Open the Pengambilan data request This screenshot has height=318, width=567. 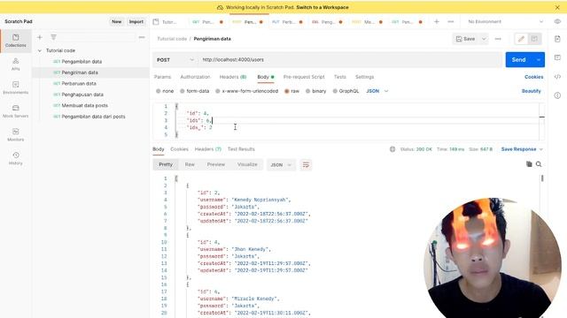[82, 62]
